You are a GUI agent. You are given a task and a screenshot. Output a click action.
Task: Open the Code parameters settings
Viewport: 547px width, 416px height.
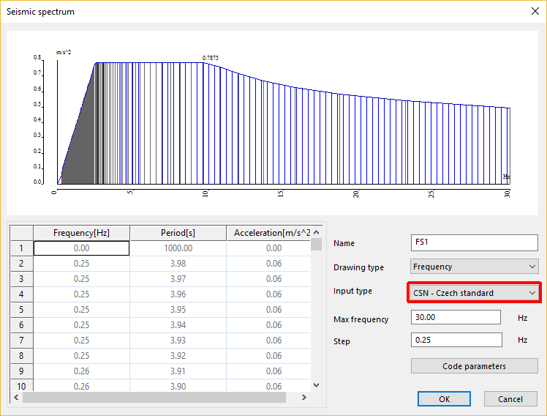coord(474,365)
